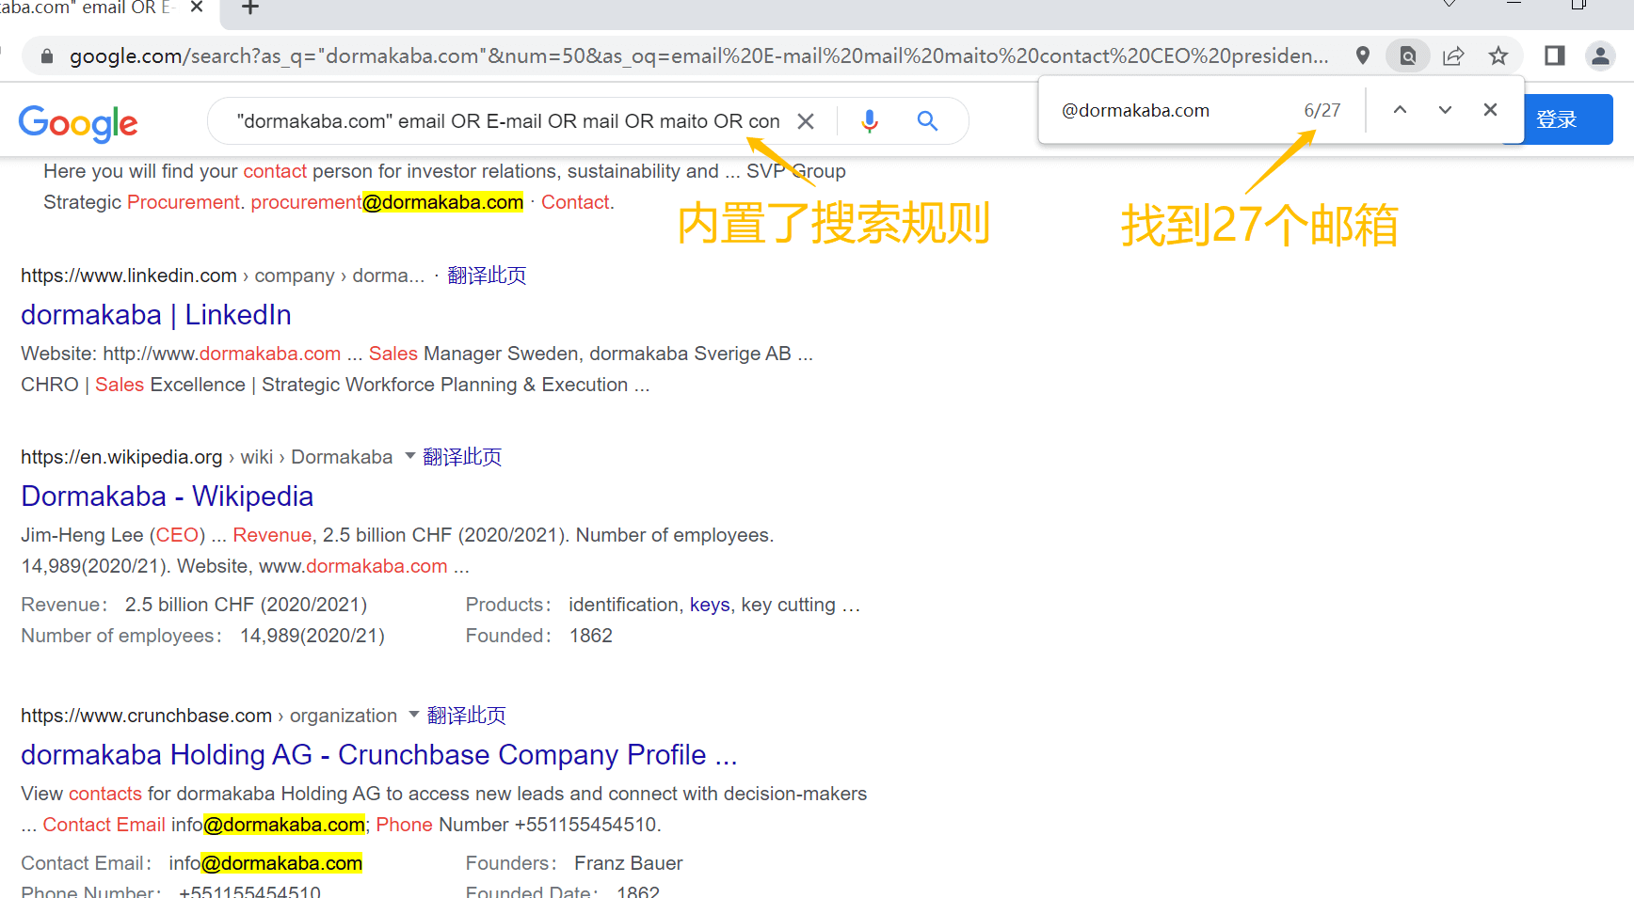This screenshot has height=898, width=1634.
Task: Close the current browser tab
Action: coord(197,8)
